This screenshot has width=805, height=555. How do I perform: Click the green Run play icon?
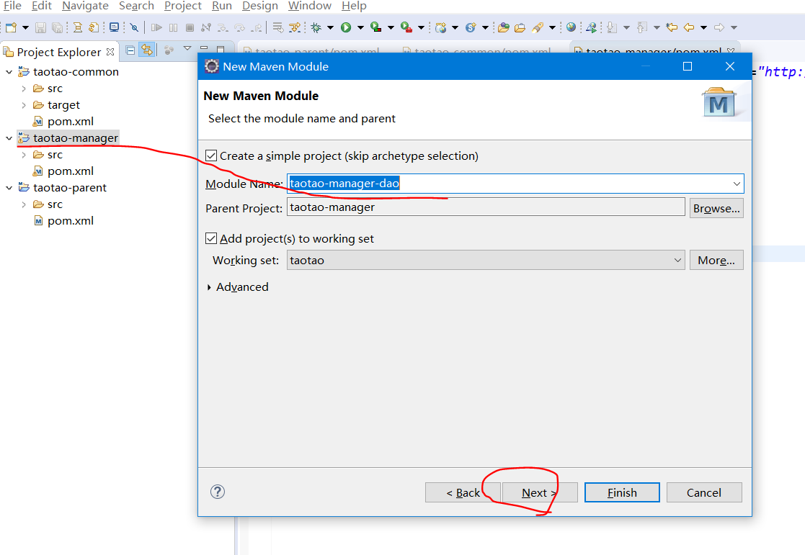pyautogui.click(x=346, y=27)
